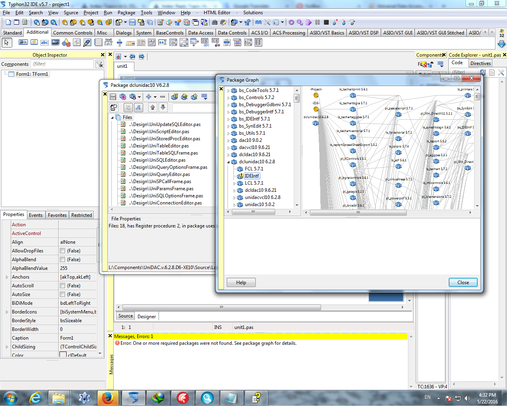Expand the Anchors property
507x407 pixels.
[7, 277]
